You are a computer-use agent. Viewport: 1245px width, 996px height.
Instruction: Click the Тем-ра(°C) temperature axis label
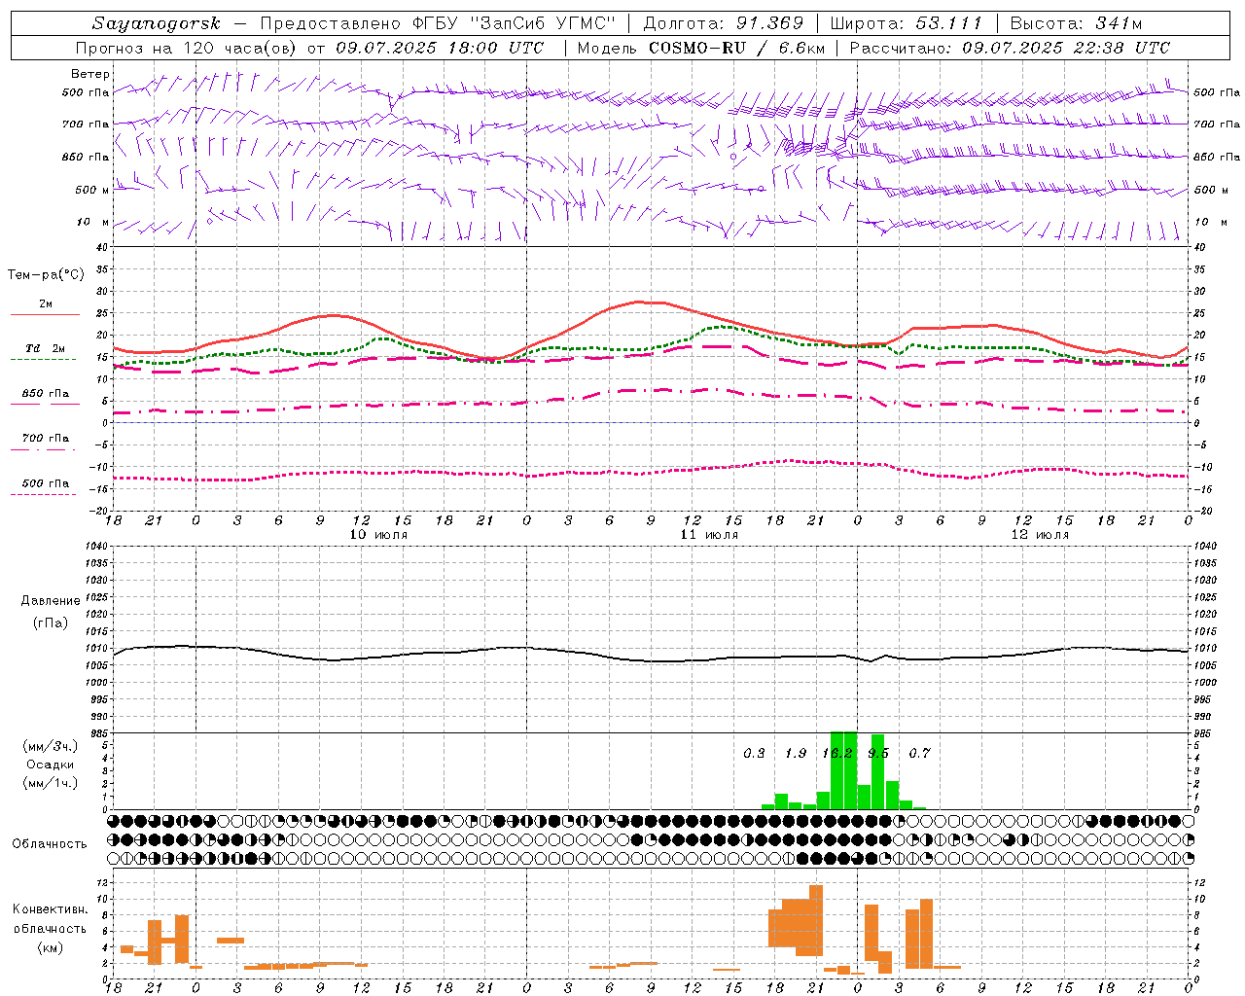pos(46,275)
